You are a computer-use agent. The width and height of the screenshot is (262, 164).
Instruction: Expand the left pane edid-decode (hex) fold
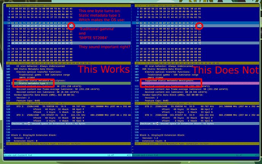tap(68, 6)
